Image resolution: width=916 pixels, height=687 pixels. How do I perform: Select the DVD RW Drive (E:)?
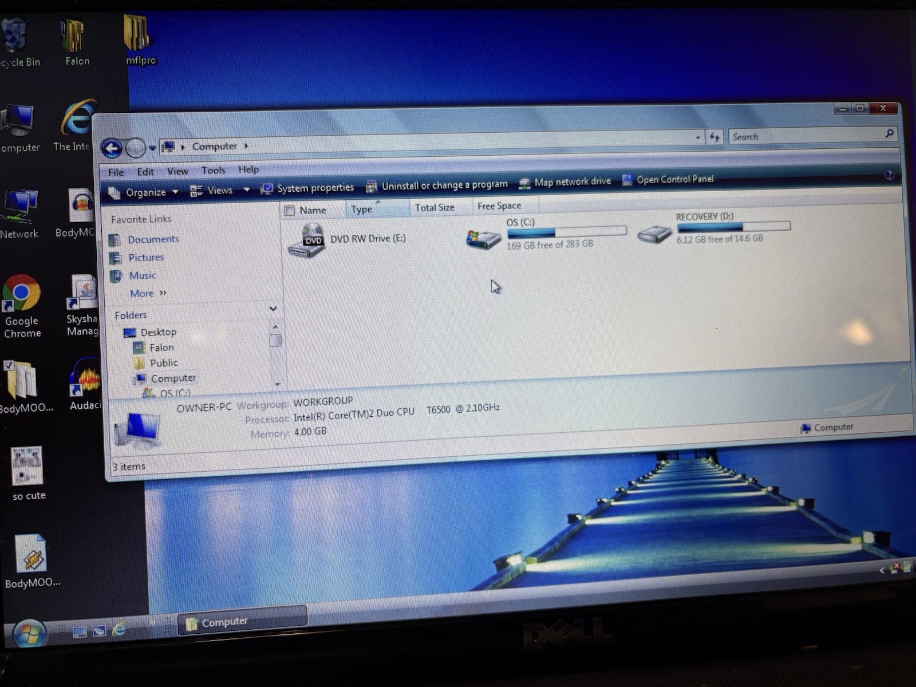click(x=348, y=240)
